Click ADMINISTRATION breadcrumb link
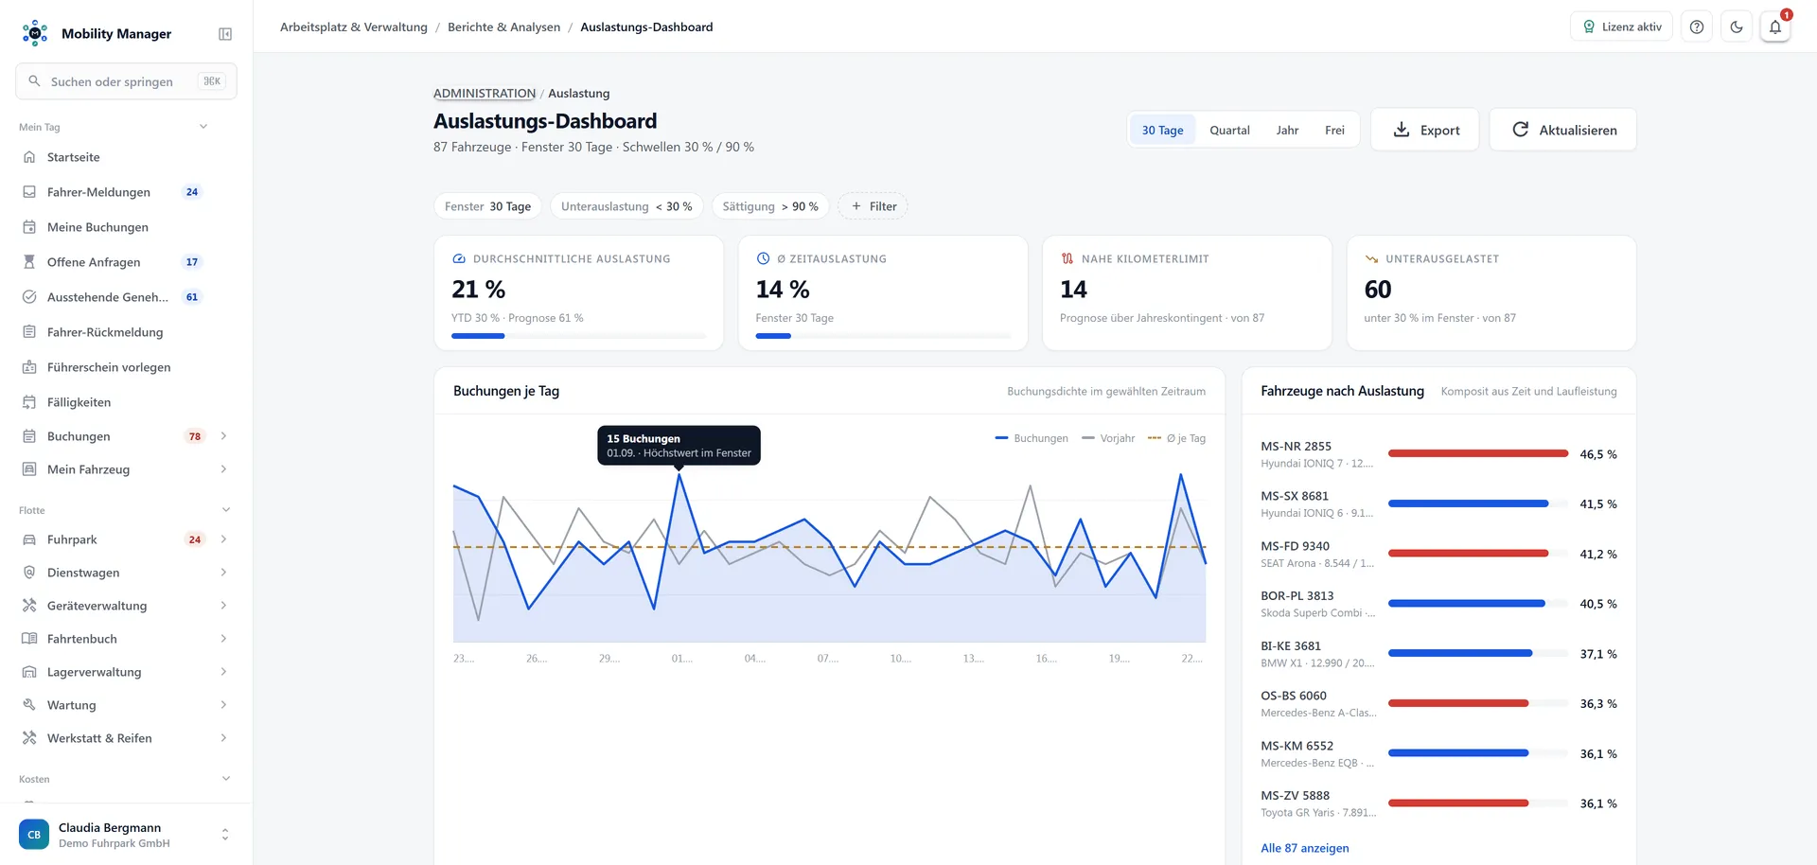The image size is (1817, 865). pyautogui.click(x=485, y=93)
